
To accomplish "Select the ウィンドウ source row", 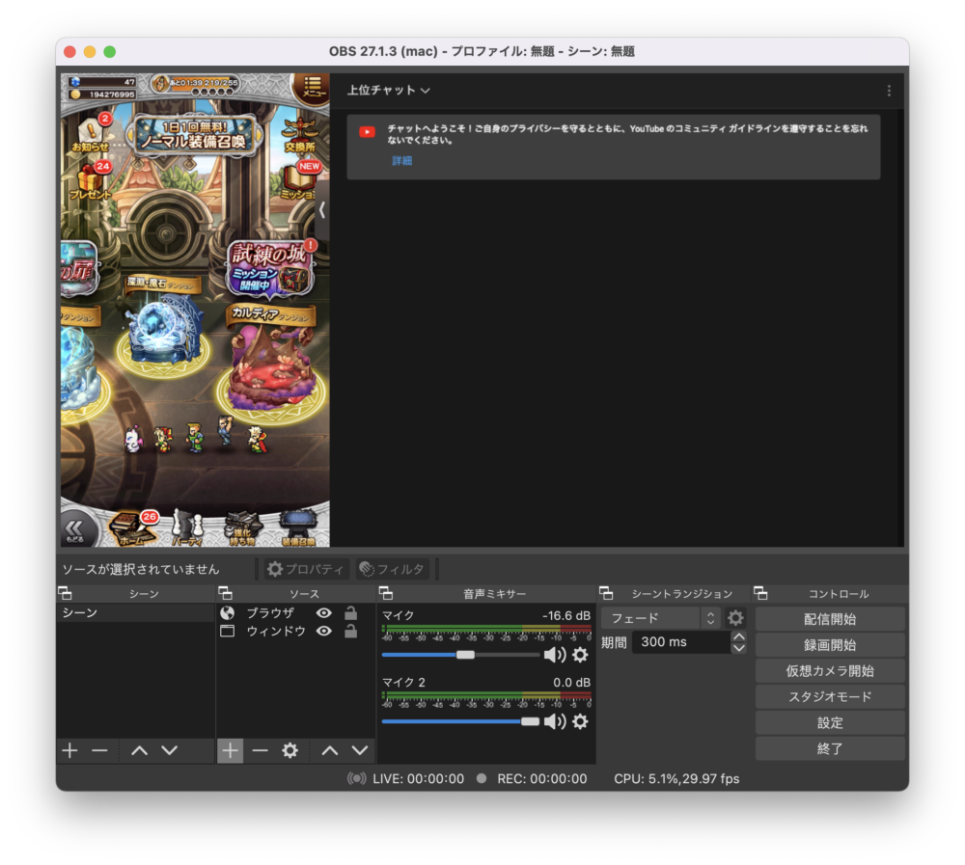I will coord(296,632).
